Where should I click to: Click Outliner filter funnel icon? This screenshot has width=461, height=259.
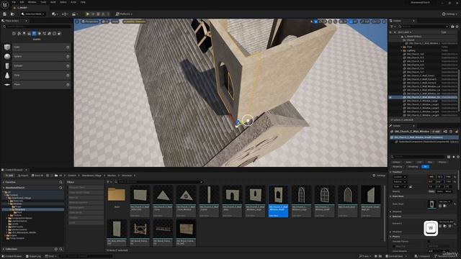[392, 27]
